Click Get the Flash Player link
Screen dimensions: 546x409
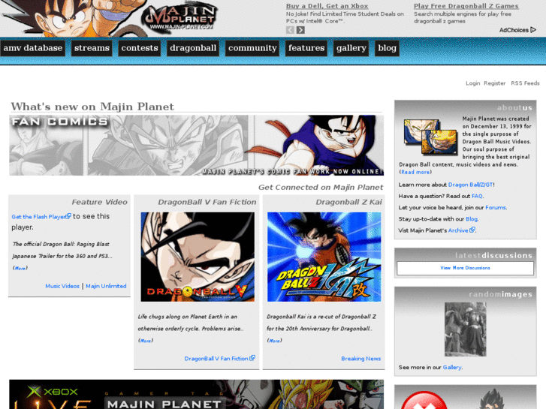pyautogui.click(x=41, y=217)
